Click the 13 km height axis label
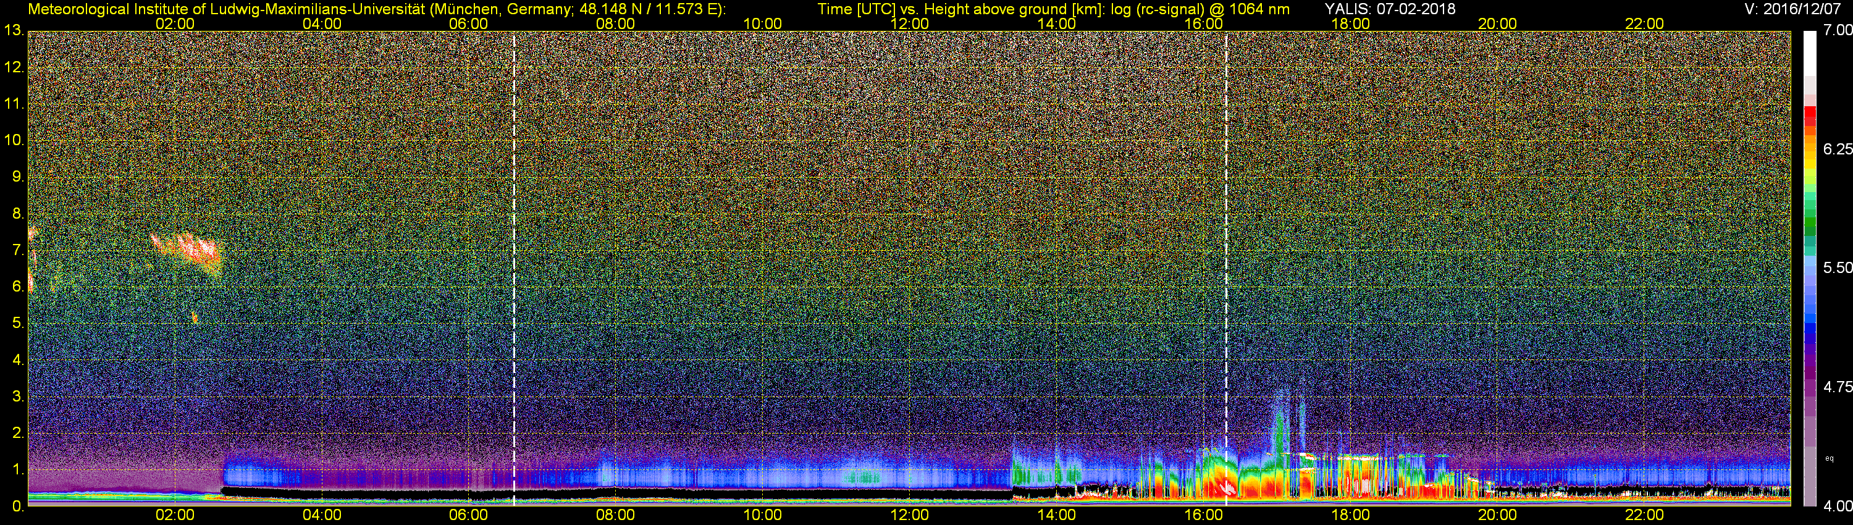1853x525 pixels. (x=14, y=30)
